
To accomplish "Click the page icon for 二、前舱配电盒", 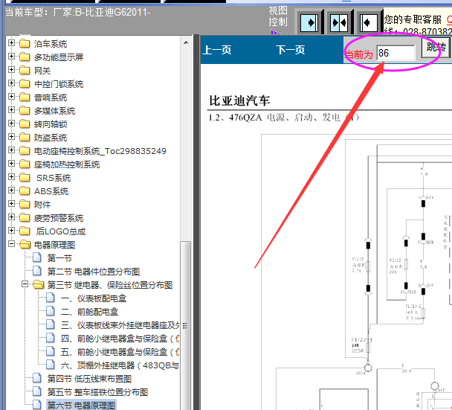I will point(51,311).
